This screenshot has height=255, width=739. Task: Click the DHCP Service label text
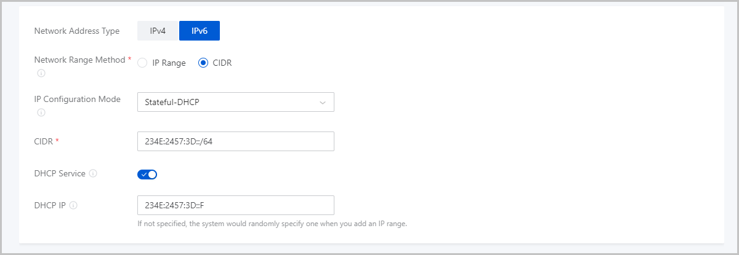point(60,174)
